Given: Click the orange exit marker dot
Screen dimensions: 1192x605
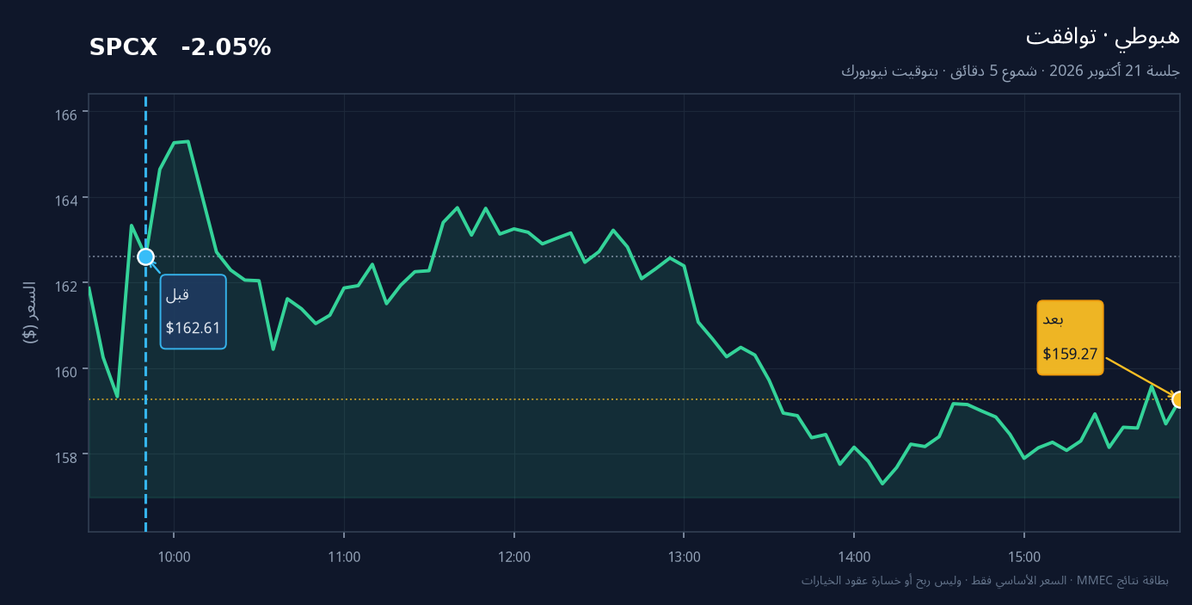Looking at the screenshot, I should point(1180,399).
